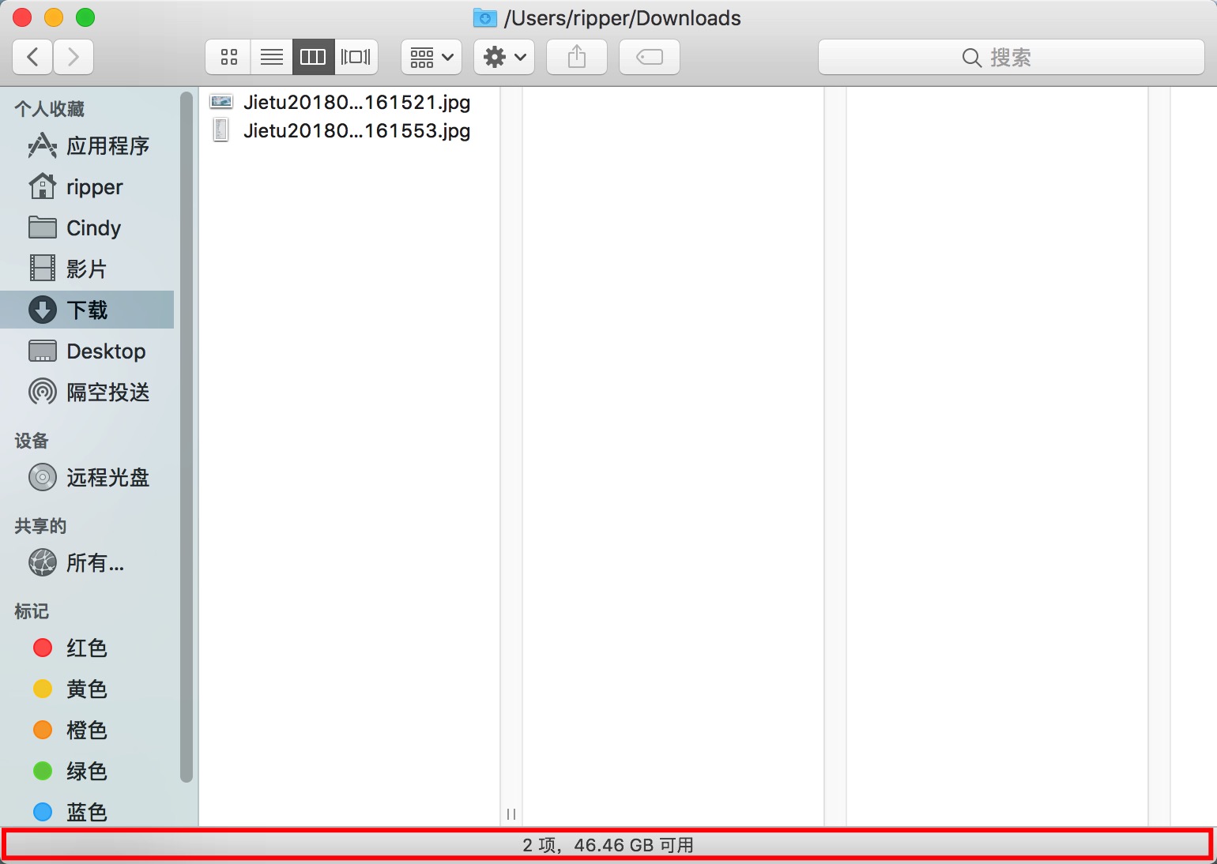Viewport: 1217px width, 864px height.
Task: Open the gear action menu
Action: click(x=504, y=57)
